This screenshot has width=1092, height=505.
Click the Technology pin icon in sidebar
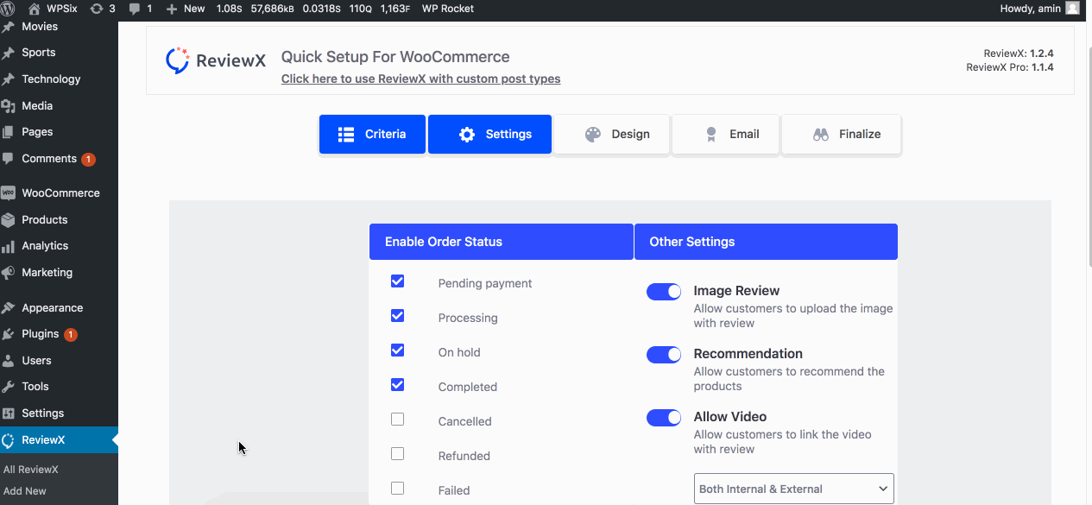9,79
